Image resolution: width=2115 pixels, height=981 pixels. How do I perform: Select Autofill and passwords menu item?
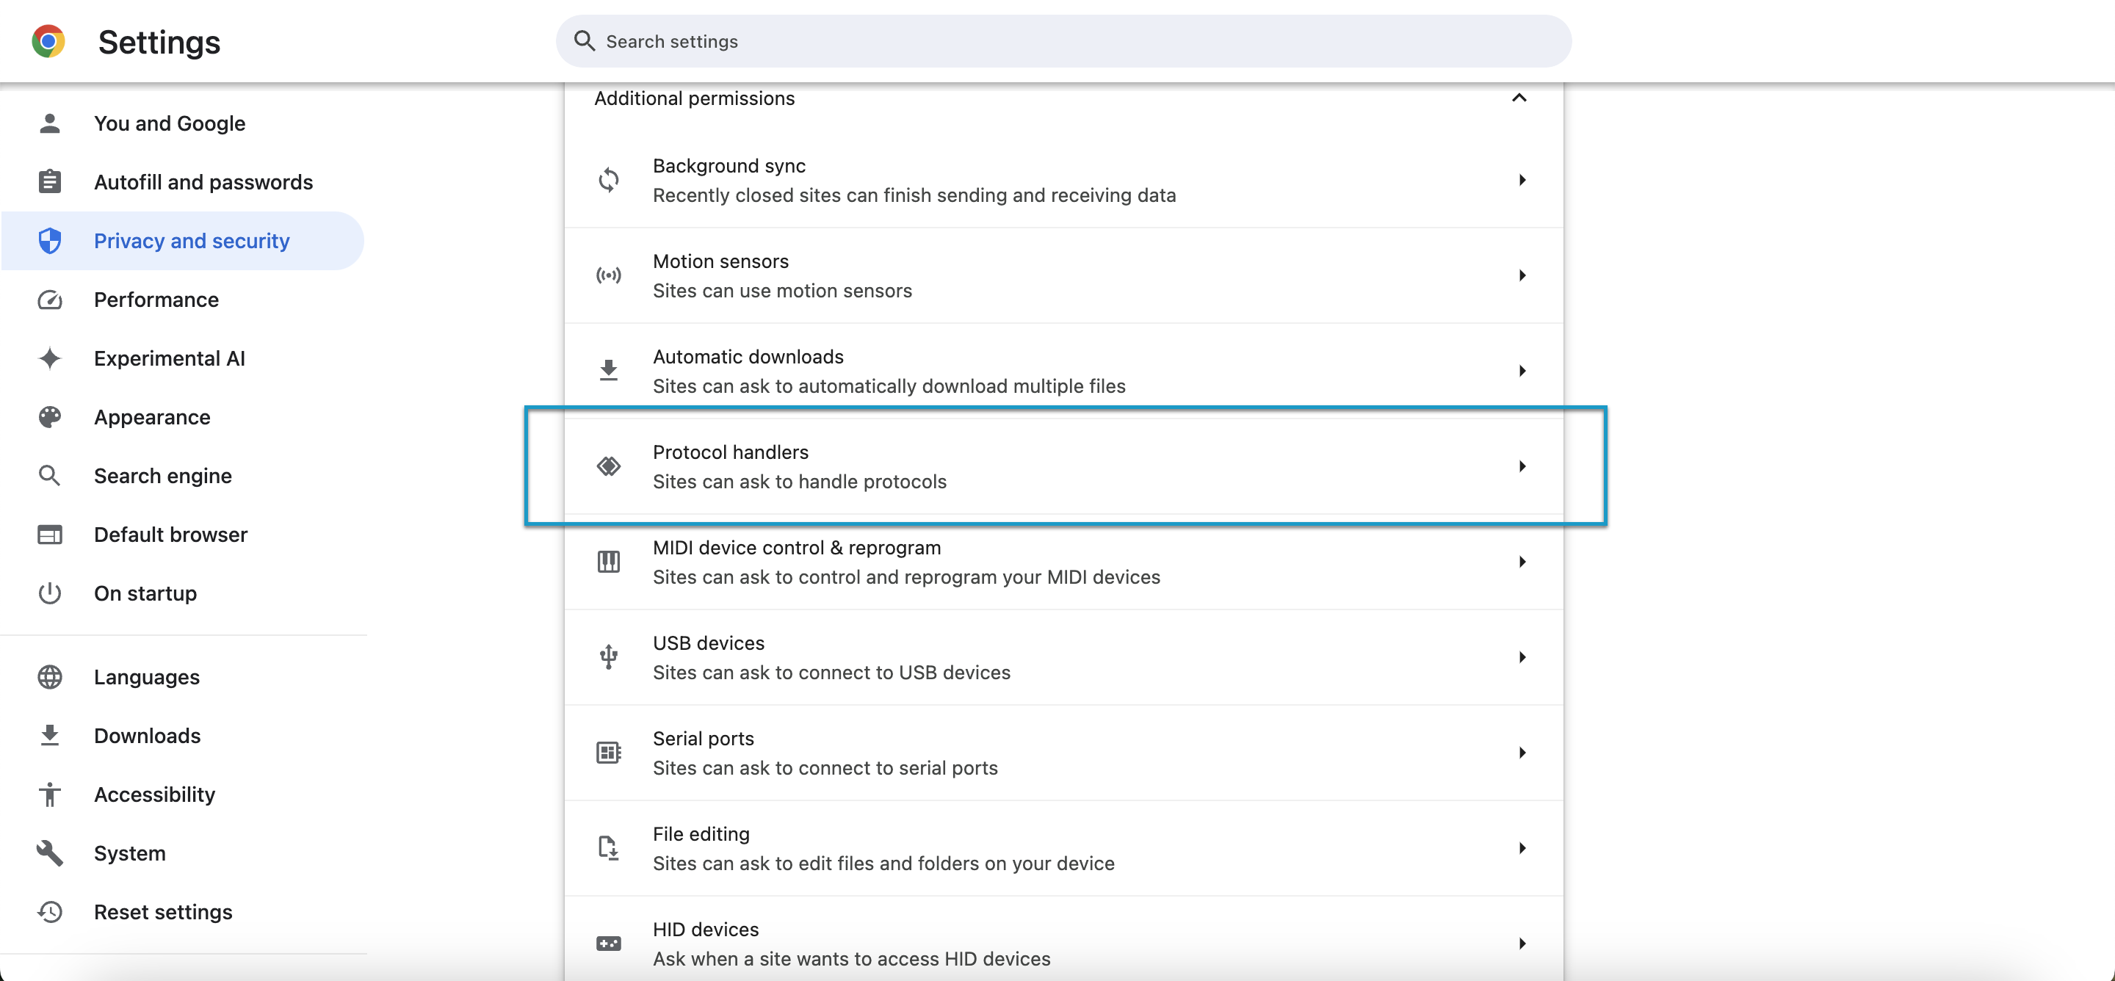pos(203,182)
